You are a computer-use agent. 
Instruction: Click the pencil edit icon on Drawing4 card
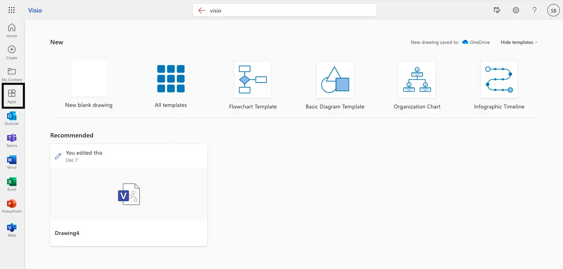pyautogui.click(x=58, y=156)
